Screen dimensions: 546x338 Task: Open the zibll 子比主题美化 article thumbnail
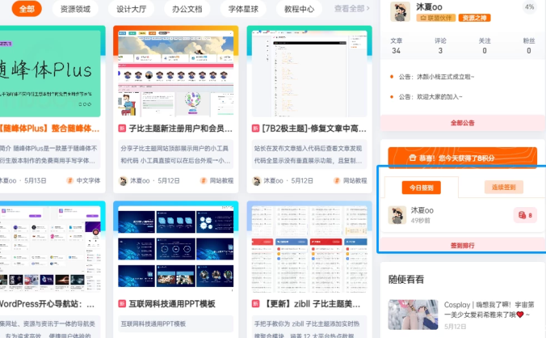coord(309,249)
